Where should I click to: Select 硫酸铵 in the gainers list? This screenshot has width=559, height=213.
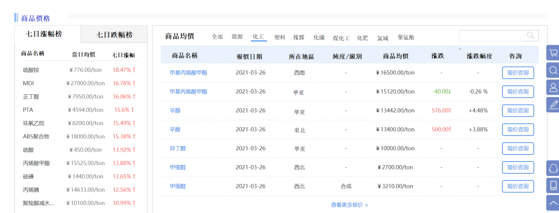pyautogui.click(x=31, y=70)
